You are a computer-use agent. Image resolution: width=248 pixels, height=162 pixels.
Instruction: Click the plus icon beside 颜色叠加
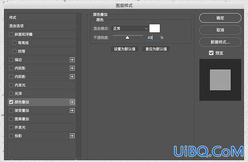point(72,102)
